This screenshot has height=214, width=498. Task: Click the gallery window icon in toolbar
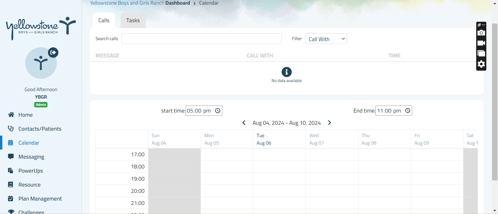point(481,54)
